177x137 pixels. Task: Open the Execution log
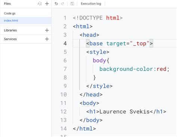[91, 4]
